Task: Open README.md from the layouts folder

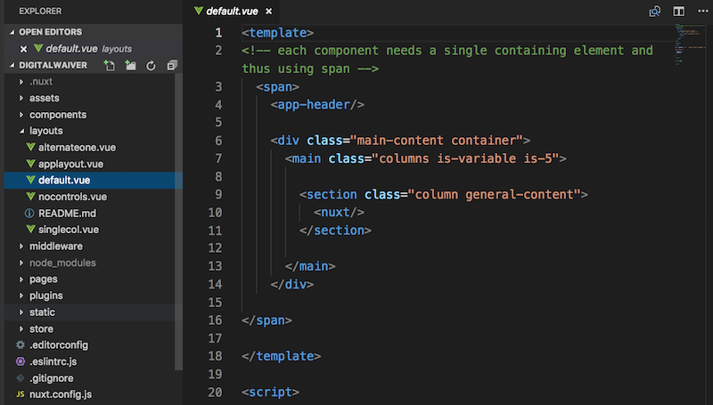Action: pyautogui.click(x=66, y=214)
